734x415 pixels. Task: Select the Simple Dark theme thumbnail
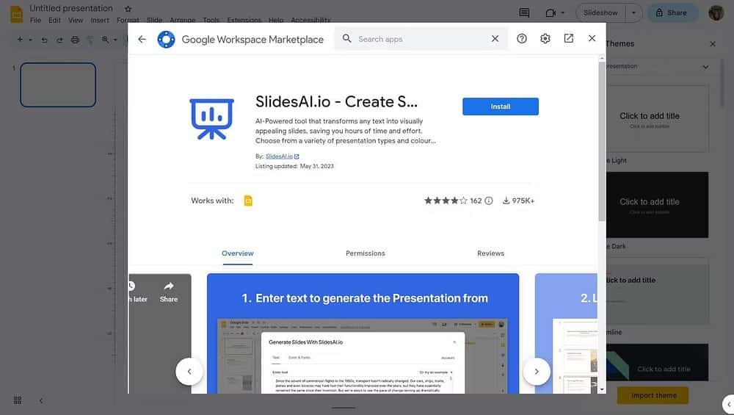[x=657, y=205]
